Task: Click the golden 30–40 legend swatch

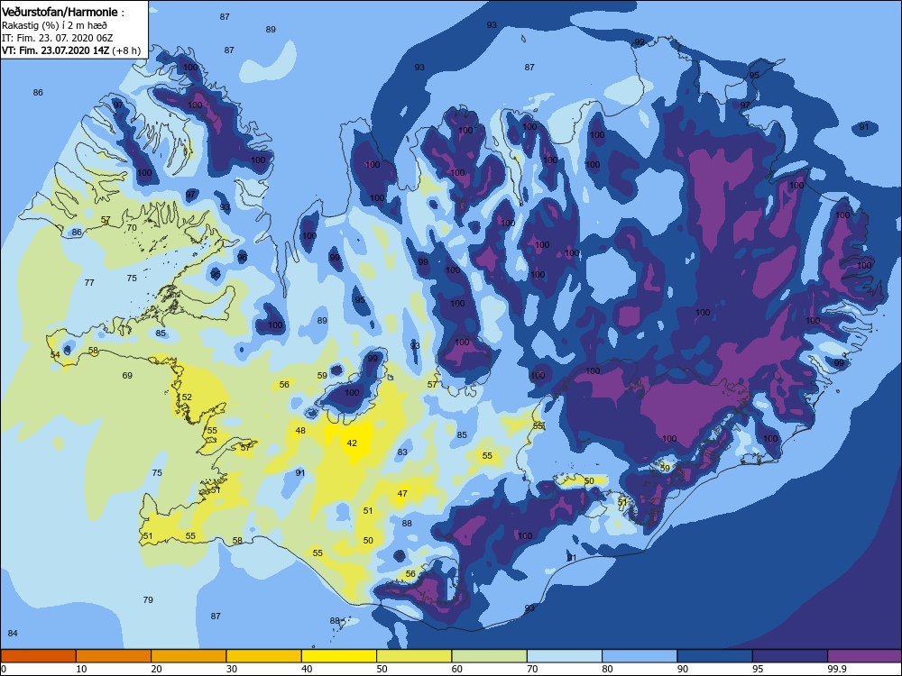Action: tap(263, 656)
